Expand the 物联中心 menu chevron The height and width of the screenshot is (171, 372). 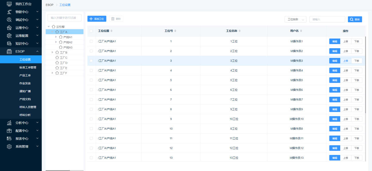point(37,12)
